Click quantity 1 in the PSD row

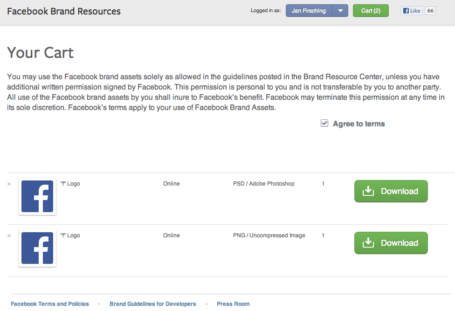pos(323,184)
